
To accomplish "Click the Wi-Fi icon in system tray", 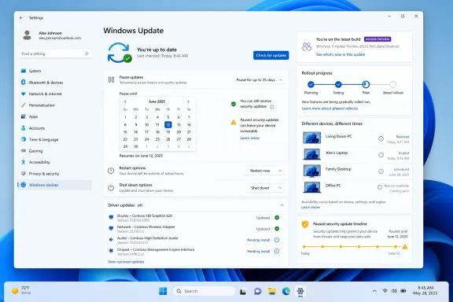I will pos(385,291).
